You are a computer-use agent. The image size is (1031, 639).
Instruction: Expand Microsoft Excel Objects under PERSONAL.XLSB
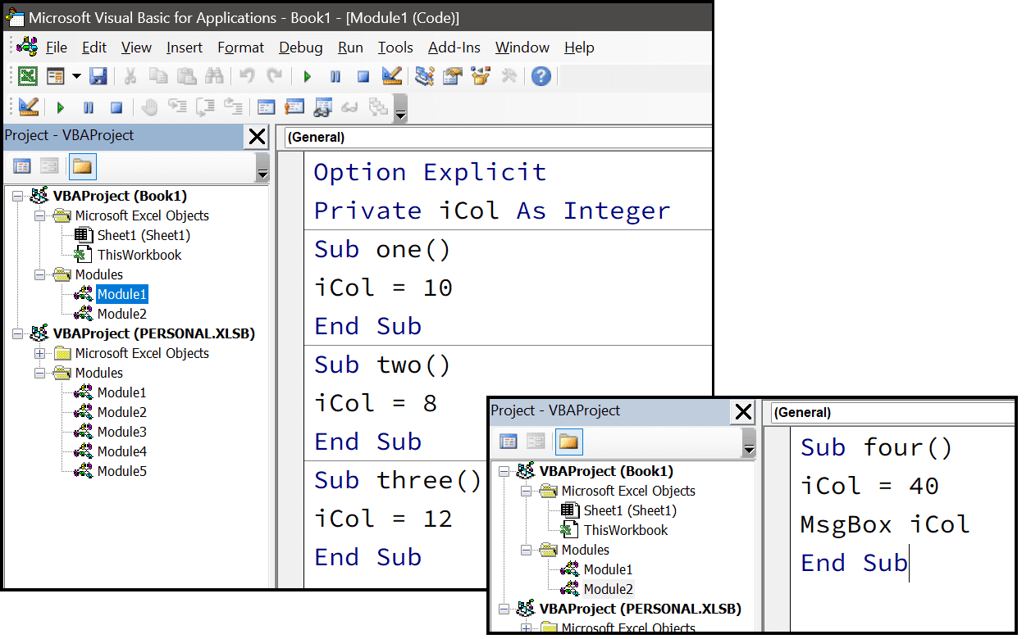[40, 352]
